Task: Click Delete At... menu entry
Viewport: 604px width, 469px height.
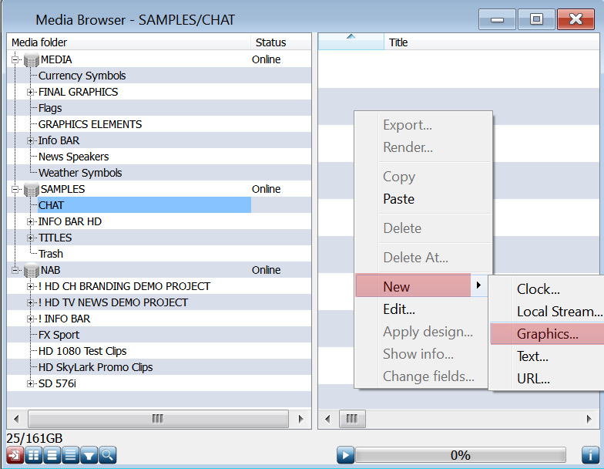Action: coord(424,258)
